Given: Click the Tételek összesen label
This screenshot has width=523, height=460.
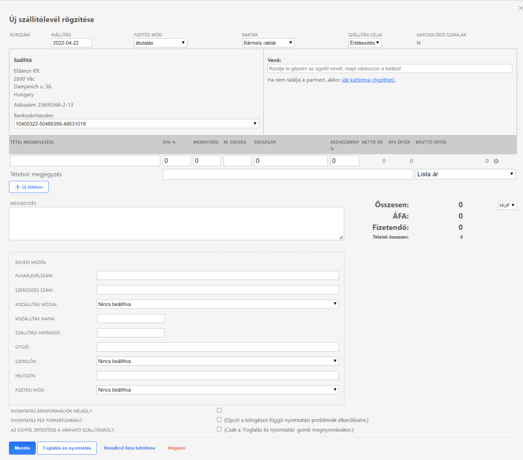Looking at the screenshot, I should coord(390,237).
